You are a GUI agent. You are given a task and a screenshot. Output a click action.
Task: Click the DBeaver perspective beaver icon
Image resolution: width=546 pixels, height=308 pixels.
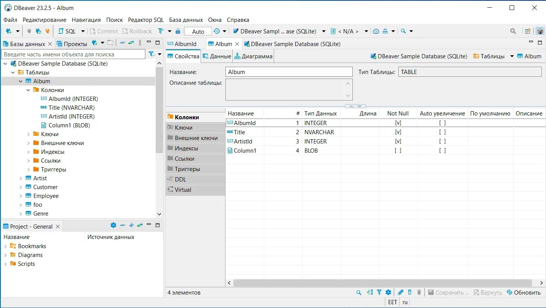(x=540, y=31)
